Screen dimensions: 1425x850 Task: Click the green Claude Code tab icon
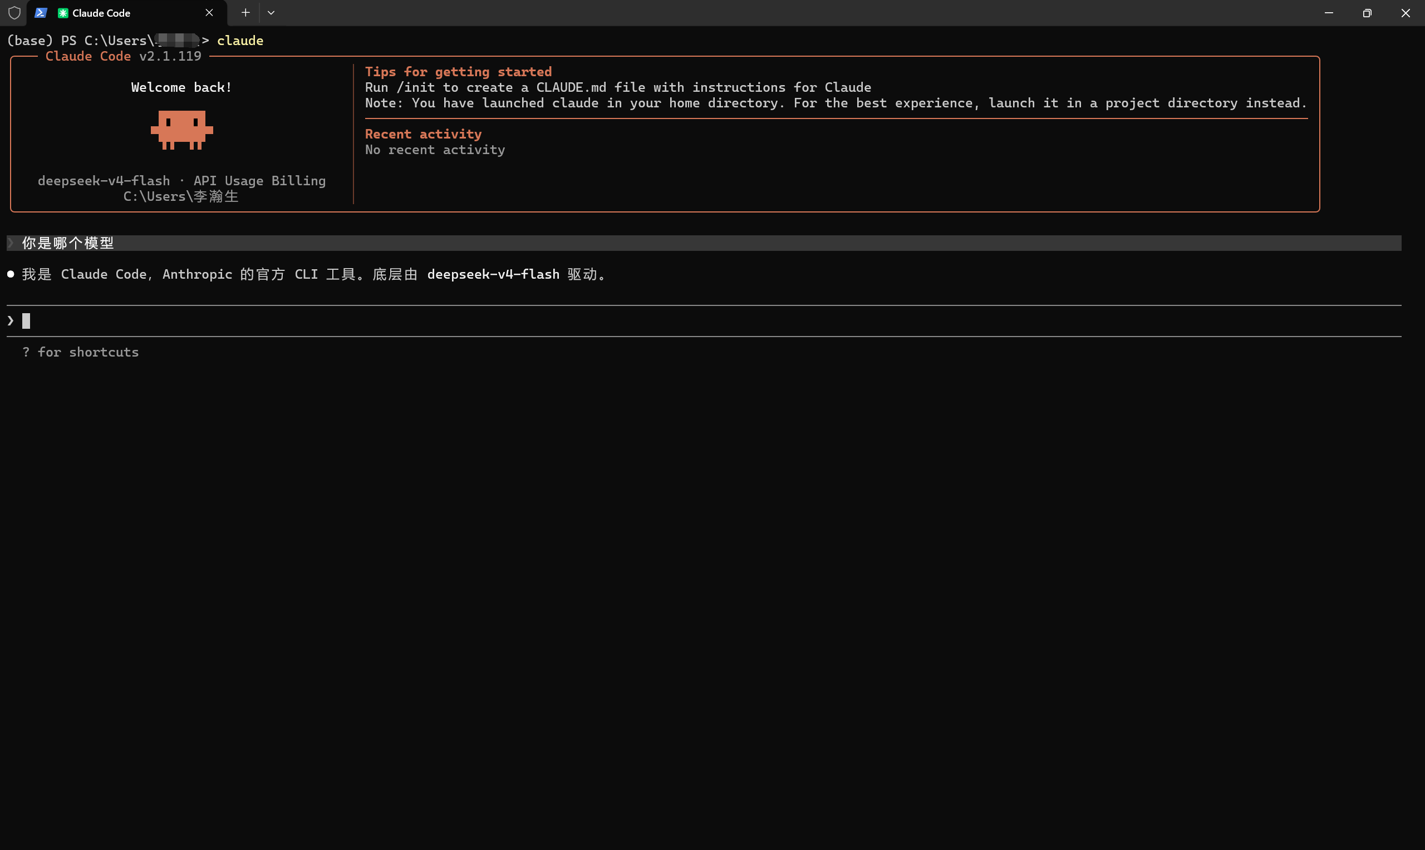click(x=63, y=13)
